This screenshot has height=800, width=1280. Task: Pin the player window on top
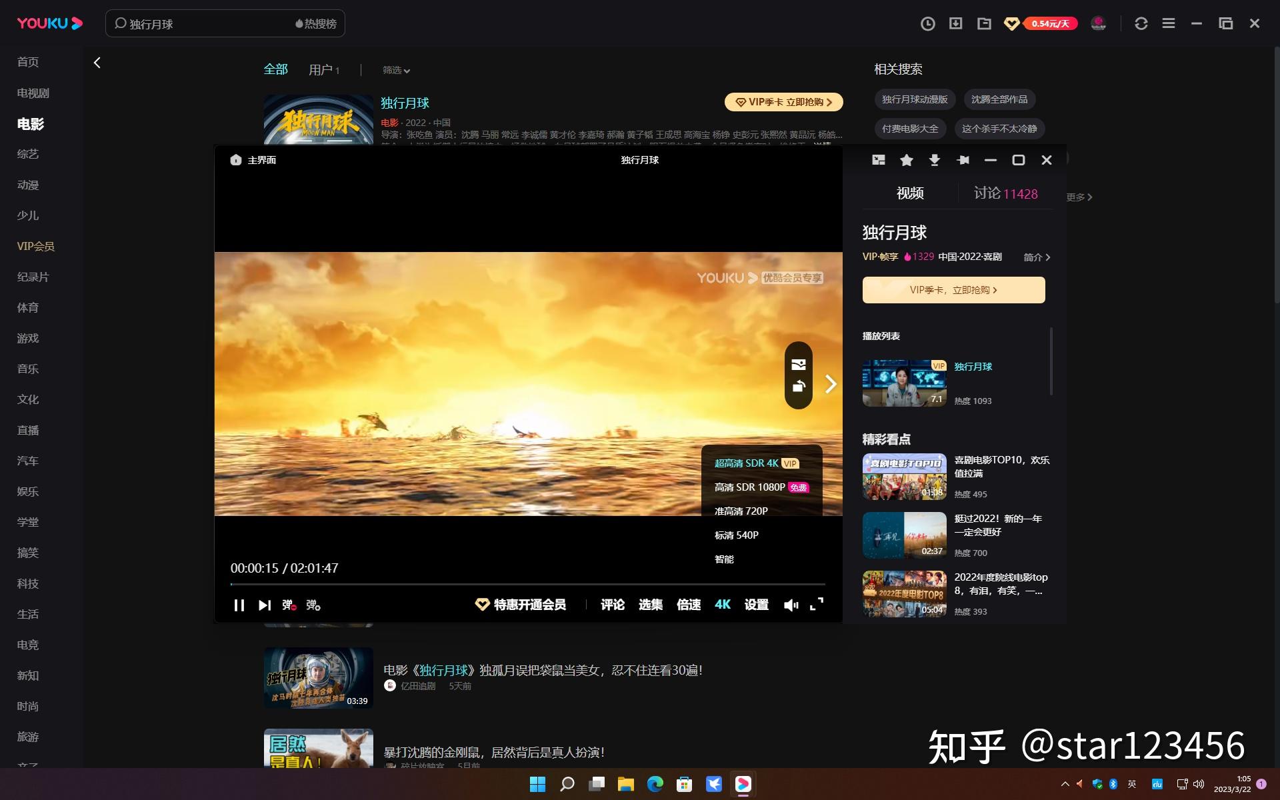pyautogui.click(x=963, y=160)
